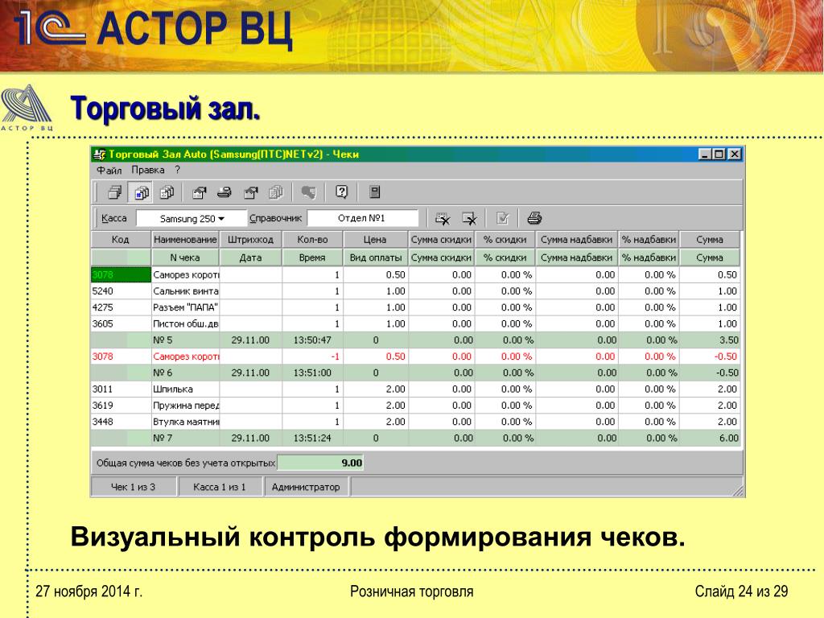Click the stacked windows toolbar icon
Image resolution: width=824 pixels, height=618 pixels.
[114, 192]
